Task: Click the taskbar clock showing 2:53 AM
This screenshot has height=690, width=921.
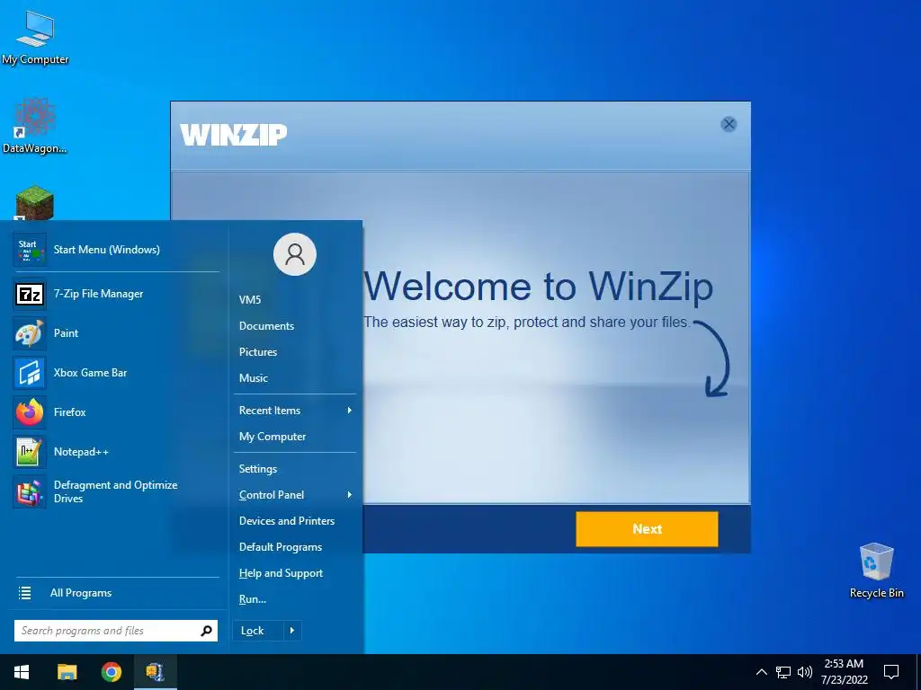Action: pos(844,672)
